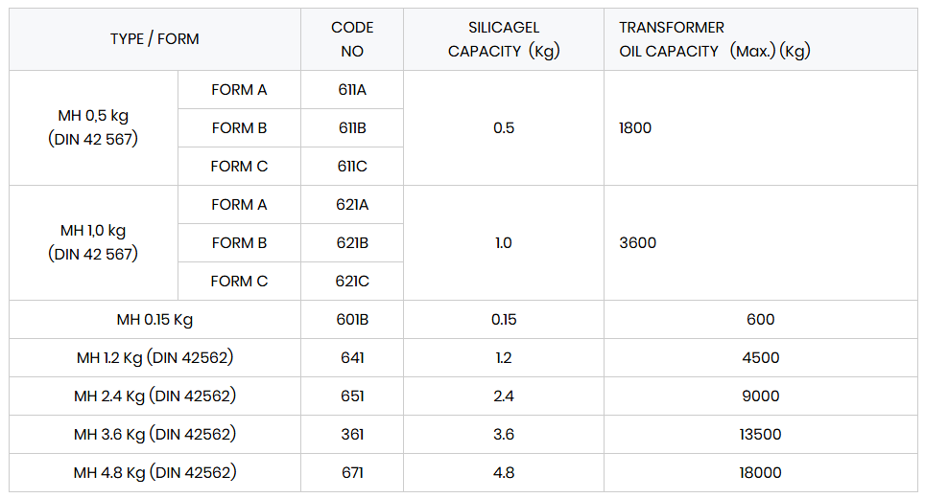This screenshot has width=925, height=498.
Task: Click the TYPE / FORM column header
Action: [154, 39]
